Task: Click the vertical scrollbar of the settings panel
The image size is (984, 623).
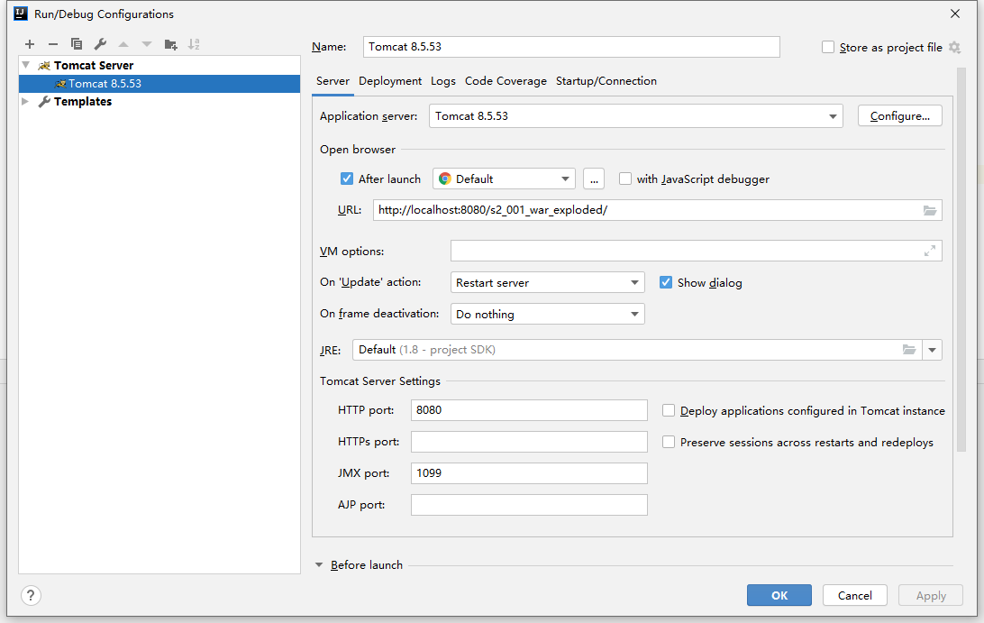Action: 961,260
